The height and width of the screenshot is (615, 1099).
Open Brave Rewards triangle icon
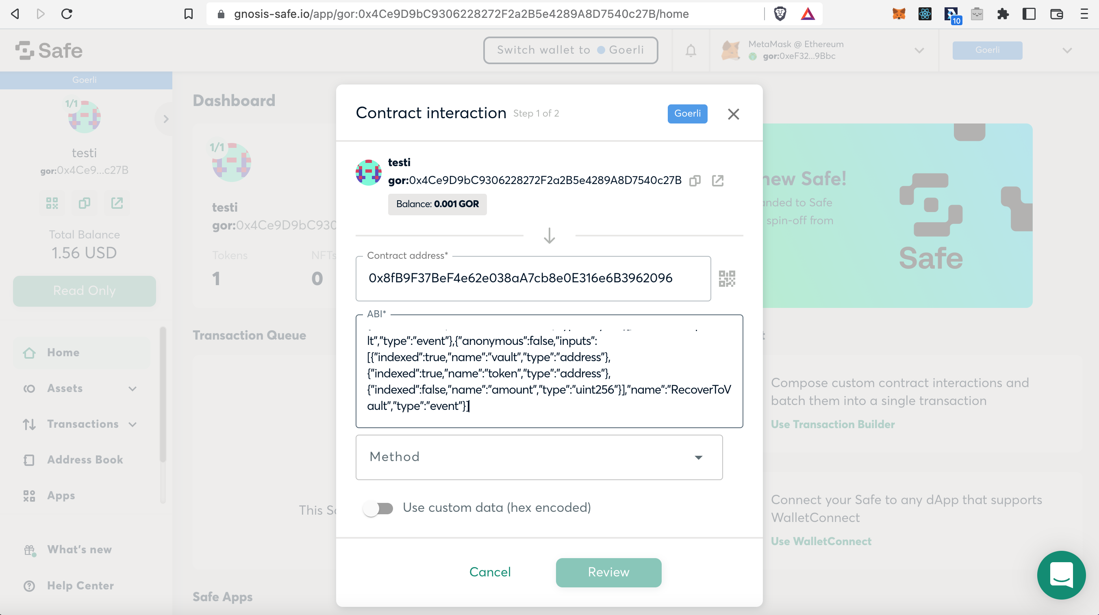808,14
